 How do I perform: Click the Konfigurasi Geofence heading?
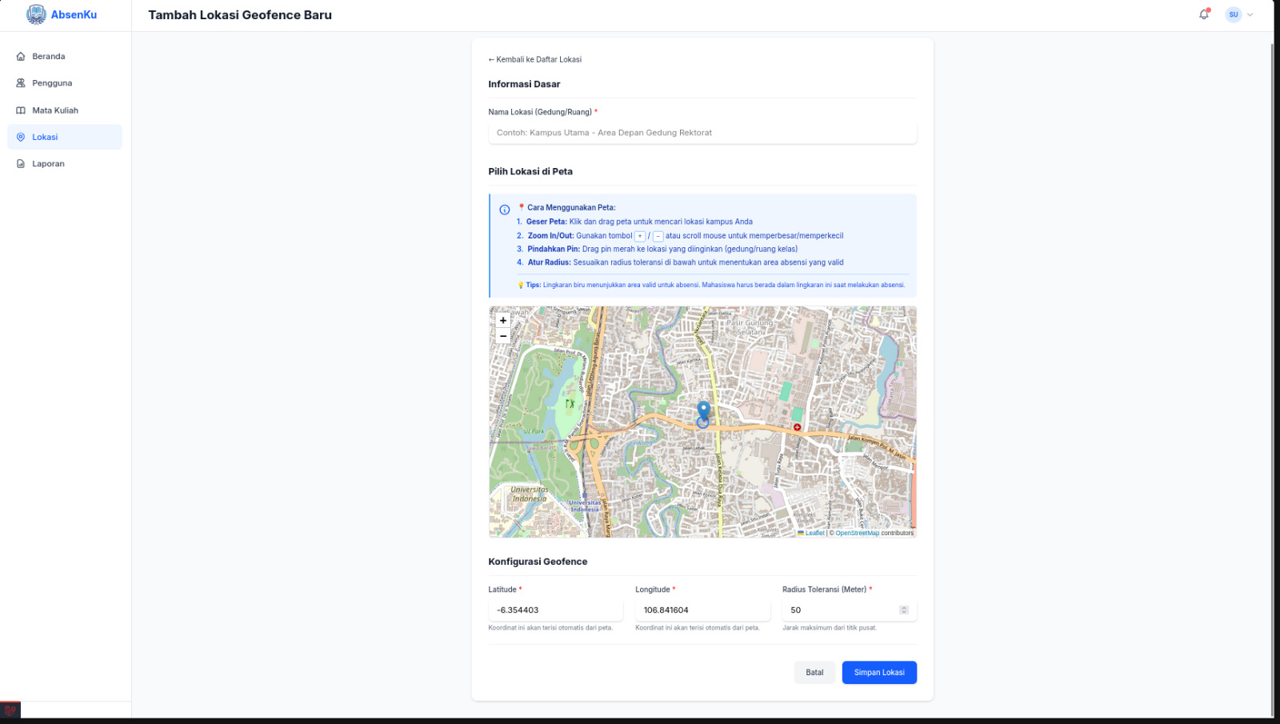pyautogui.click(x=538, y=562)
